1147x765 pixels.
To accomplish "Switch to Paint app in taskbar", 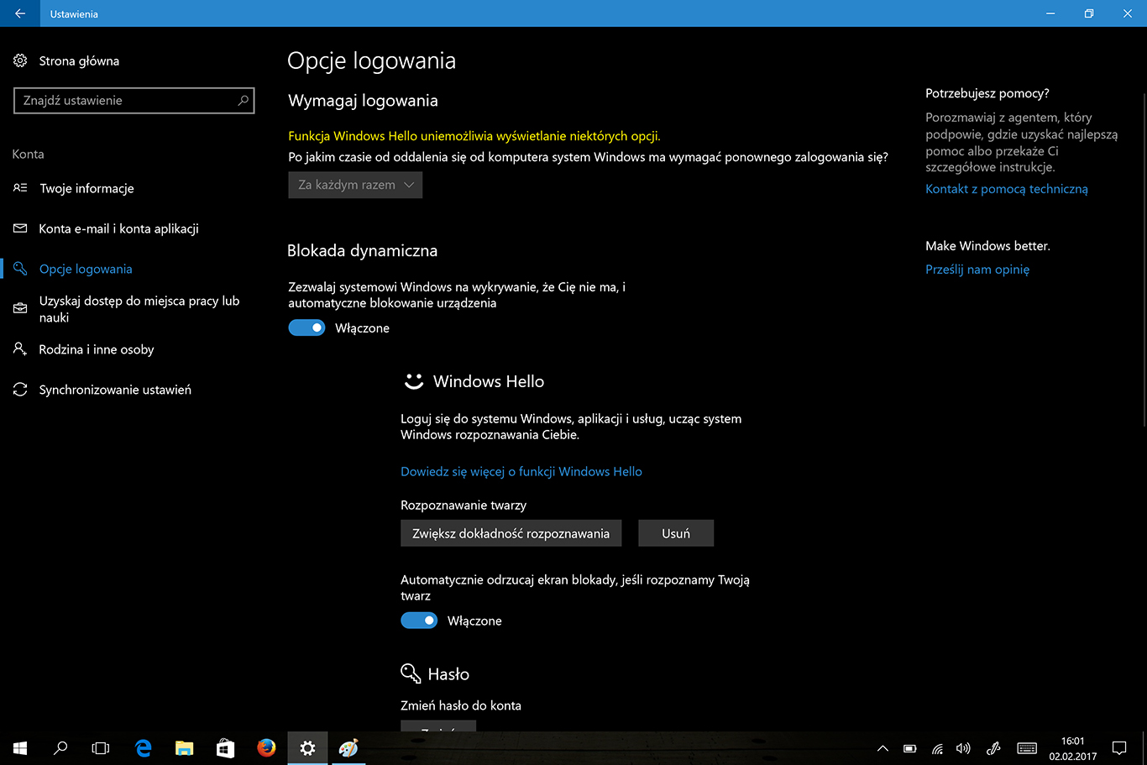I will [x=348, y=747].
